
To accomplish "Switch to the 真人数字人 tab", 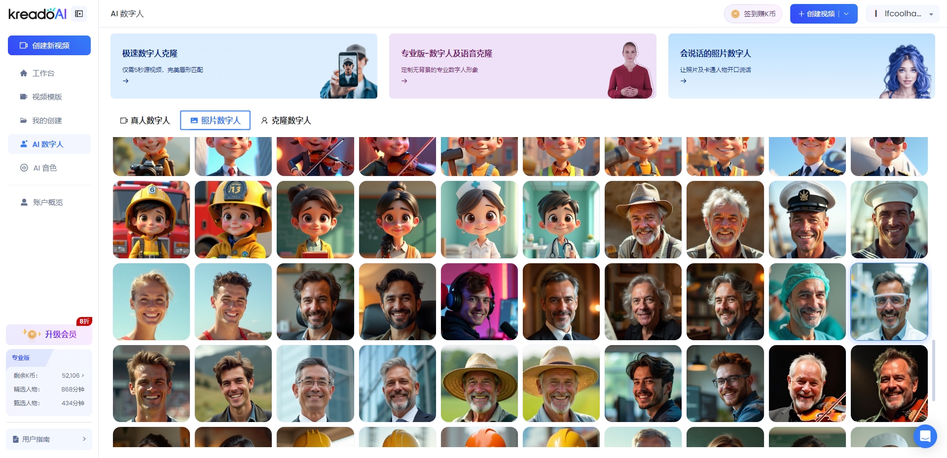I will [x=145, y=120].
